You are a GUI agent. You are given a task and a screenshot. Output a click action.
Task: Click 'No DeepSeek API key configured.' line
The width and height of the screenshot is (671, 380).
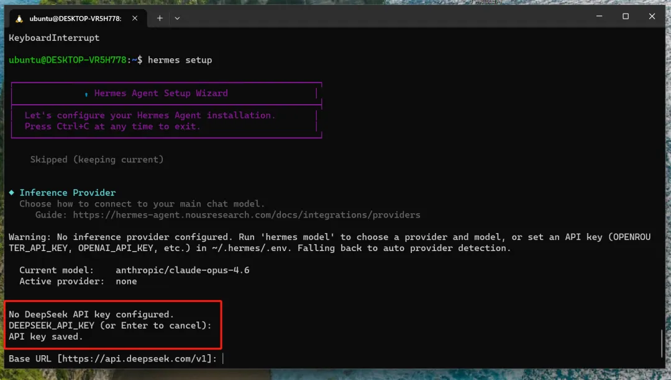coord(91,314)
